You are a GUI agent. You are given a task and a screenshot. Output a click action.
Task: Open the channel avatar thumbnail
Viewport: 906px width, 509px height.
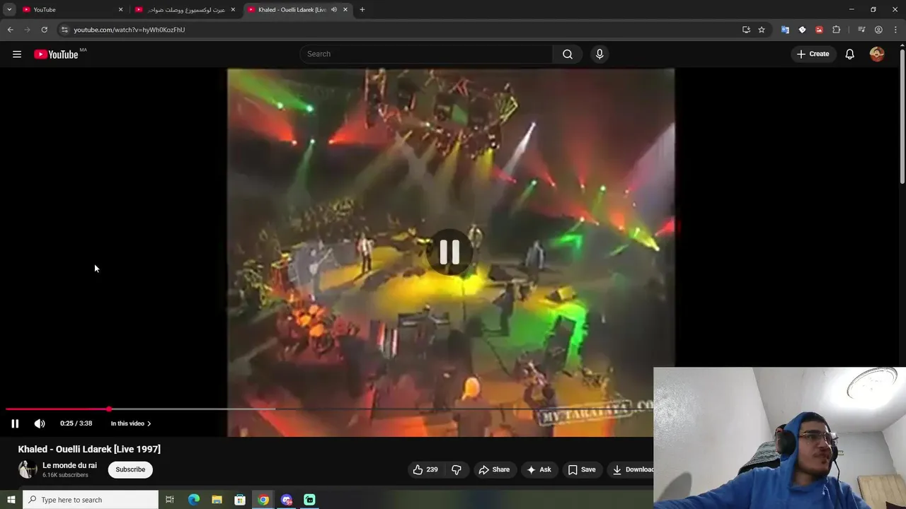point(28,469)
